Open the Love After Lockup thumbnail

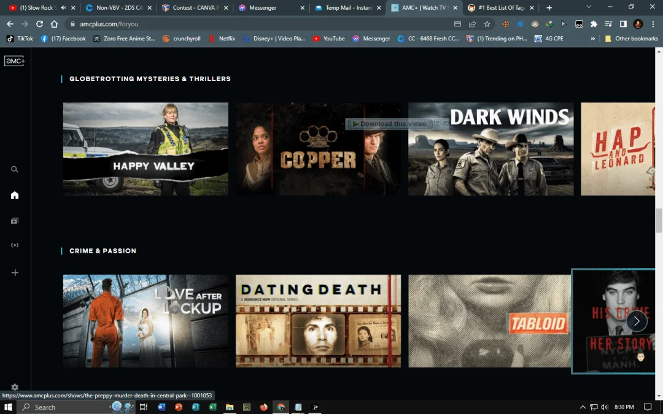coord(145,321)
